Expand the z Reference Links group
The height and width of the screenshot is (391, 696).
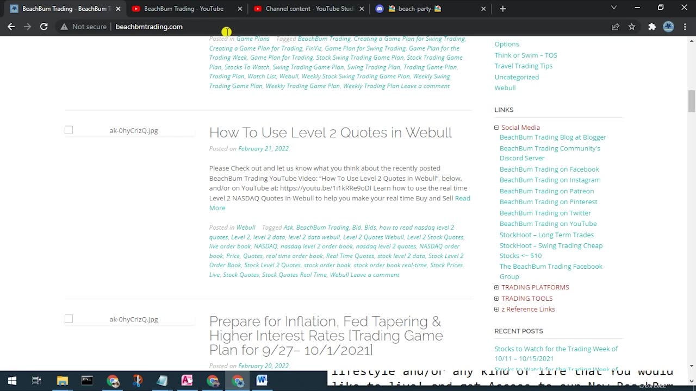coord(496,309)
